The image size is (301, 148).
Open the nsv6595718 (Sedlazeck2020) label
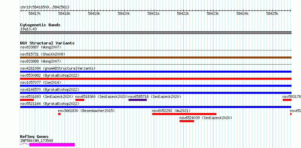[155, 97]
